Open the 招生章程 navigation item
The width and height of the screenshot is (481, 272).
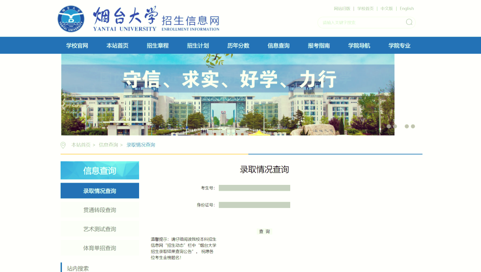point(157,45)
